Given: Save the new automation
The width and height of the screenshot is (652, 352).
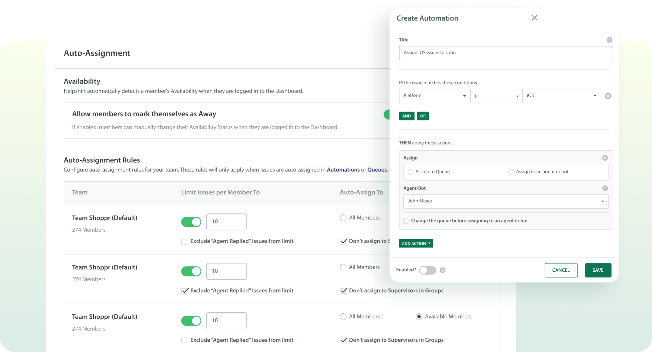Looking at the screenshot, I should 598,270.
